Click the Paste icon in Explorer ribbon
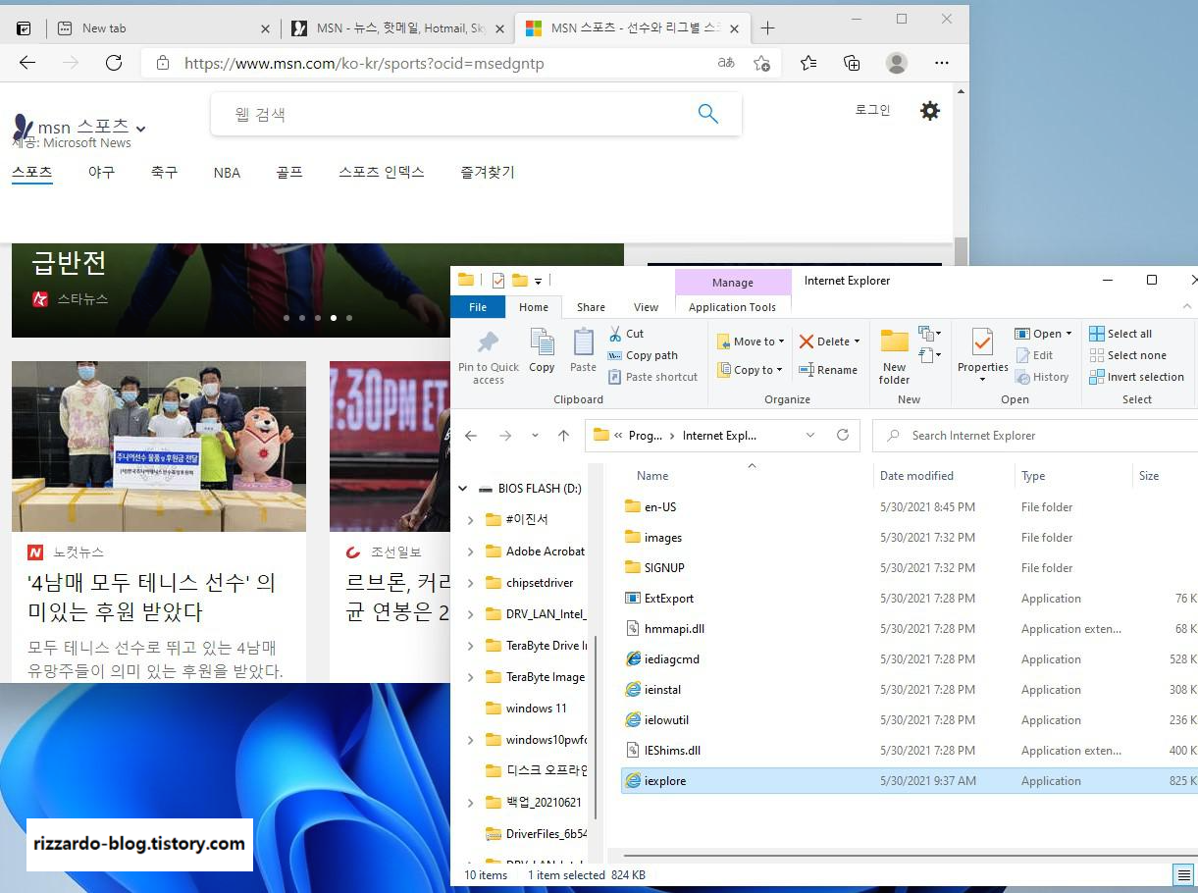The height and width of the screenshot is (893, 1198). pyautogui.click(x=583, y=350)
